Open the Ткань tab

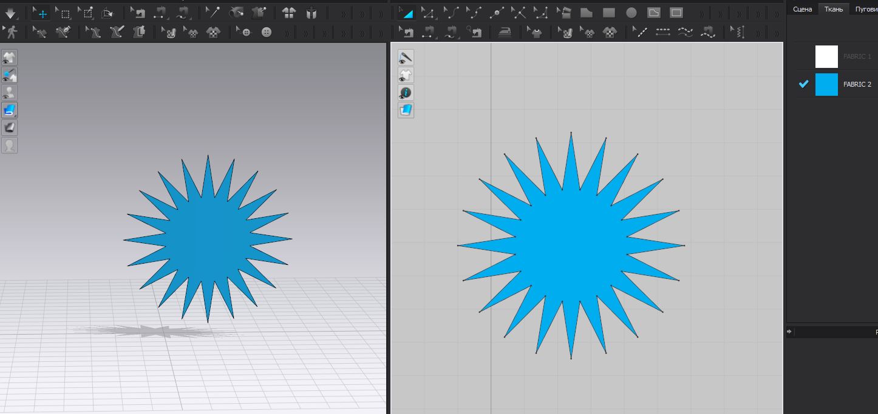[x=833, y=9]
